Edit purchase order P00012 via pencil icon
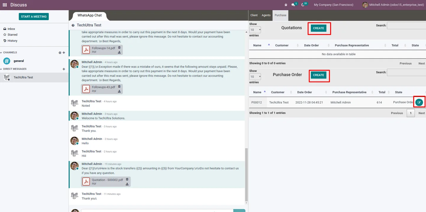 419,102
